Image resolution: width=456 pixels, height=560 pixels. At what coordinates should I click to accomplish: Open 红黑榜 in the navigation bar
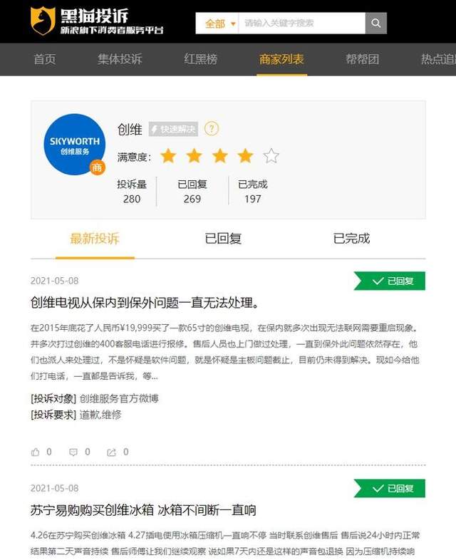click(x=201, y=59)
